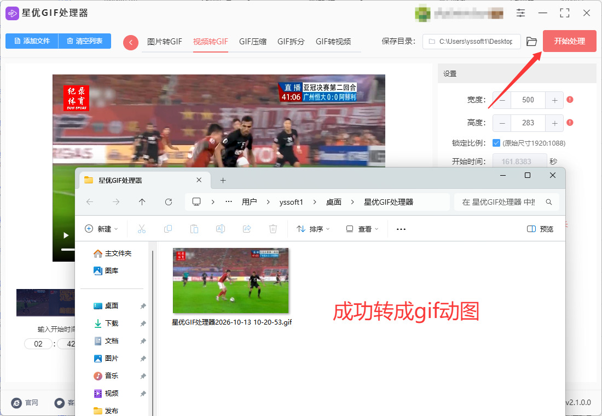
Task: Open the settings sliders icon in title bar
Action: point(520,13)
